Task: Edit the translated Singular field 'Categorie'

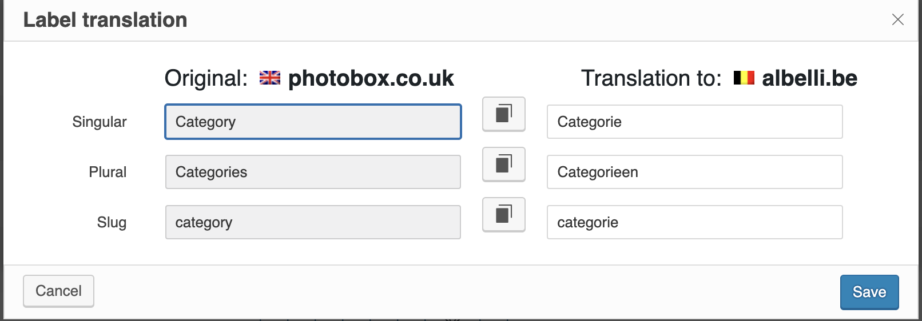Action: pyautogui.click(x=695, y=122)
